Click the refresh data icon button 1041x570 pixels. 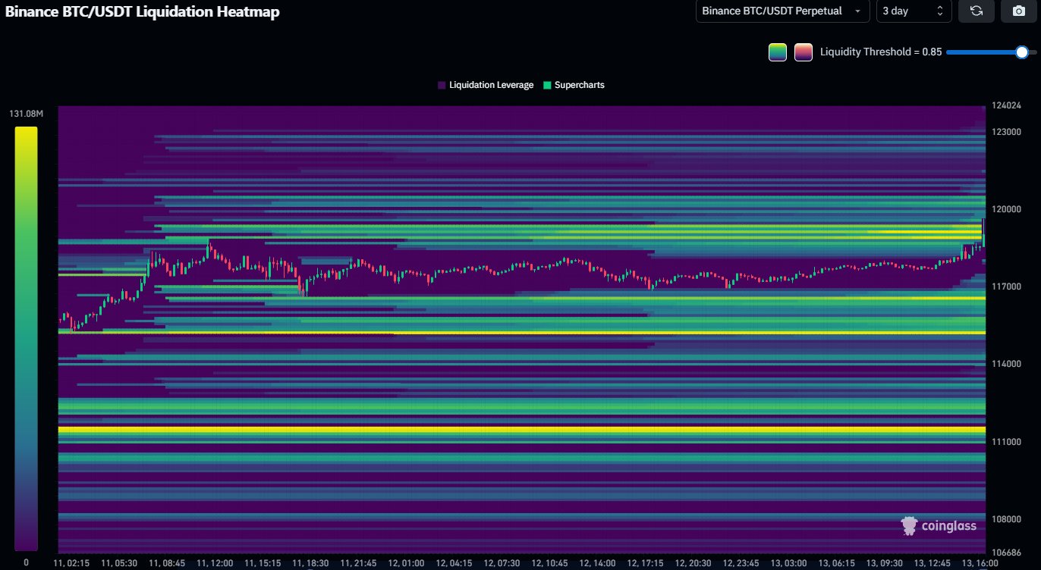coord(977,11)
